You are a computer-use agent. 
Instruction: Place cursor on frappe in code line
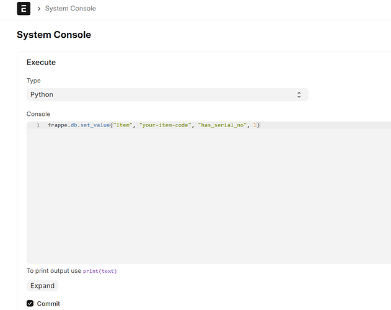[58, 125]
